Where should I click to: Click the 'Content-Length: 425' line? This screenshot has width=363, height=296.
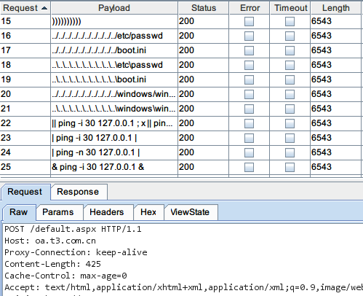coord(52,264)
